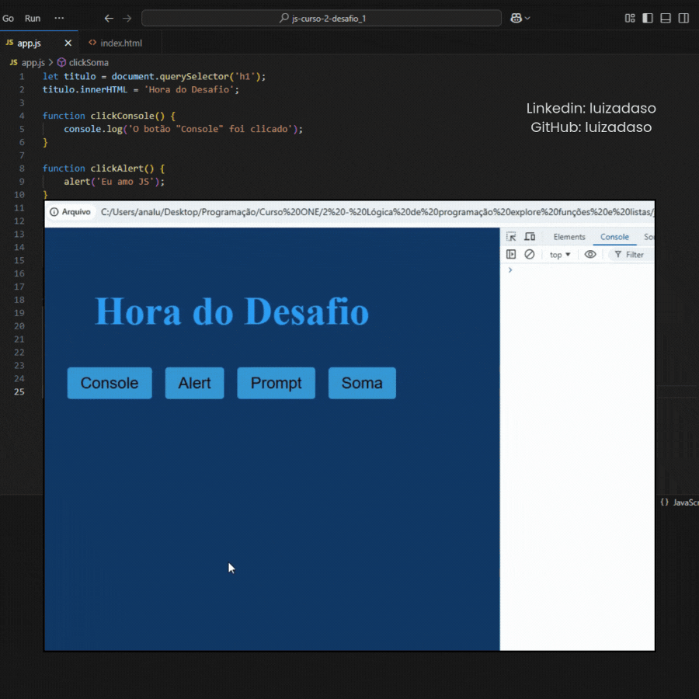Switch to DevTools Console tab
This screenshot has width=699, height=699.
coord(614,237)
